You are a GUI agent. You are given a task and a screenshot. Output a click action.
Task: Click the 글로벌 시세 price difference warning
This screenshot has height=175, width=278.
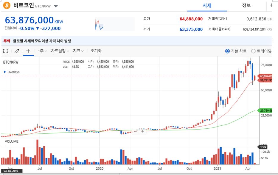tap(42, 41)
